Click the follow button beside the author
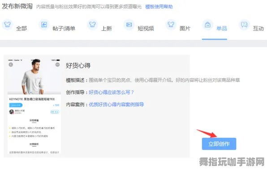 pyautogui.click(x=55, y=112)
